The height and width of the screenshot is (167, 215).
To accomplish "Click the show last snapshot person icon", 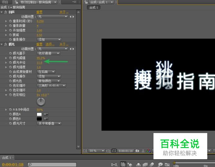I will click(x=143, y=151).
